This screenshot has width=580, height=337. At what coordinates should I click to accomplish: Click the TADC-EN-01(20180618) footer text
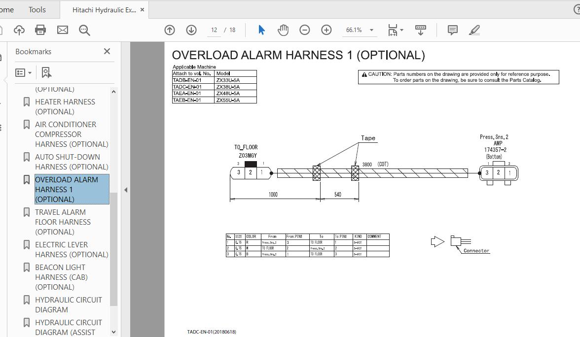(x=212, y=332)
